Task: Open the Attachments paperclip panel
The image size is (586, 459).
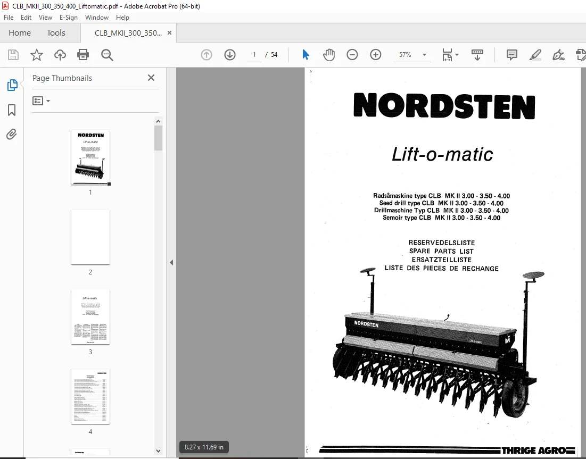Action: coord(12,134)
